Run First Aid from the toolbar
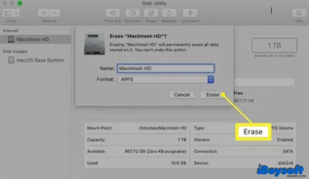This screenshot has width=309, height=179. (x=113, y=13)
